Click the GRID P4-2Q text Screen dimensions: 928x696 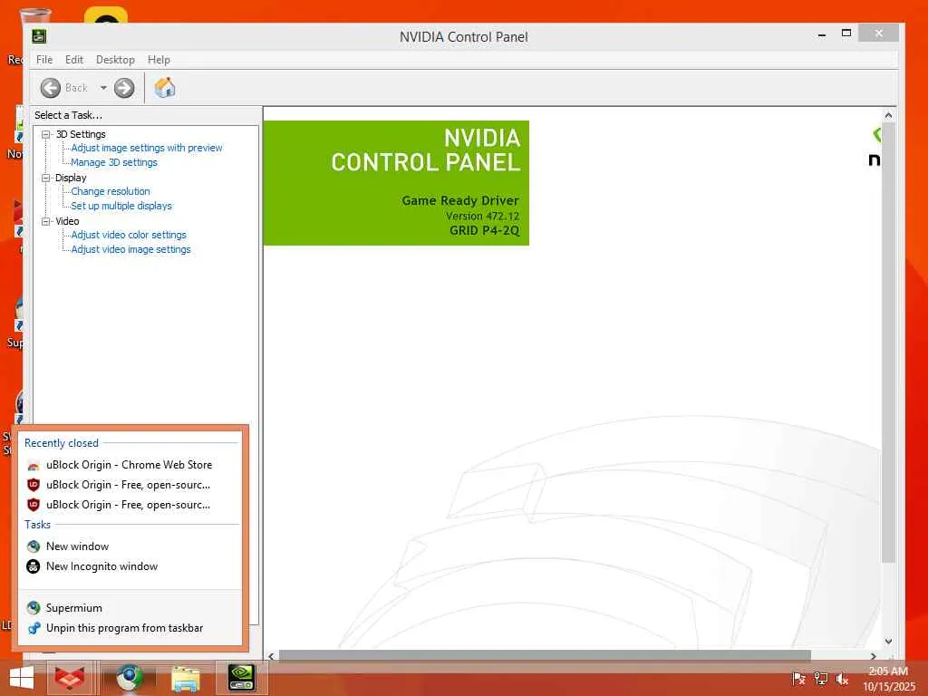(484, 231)
